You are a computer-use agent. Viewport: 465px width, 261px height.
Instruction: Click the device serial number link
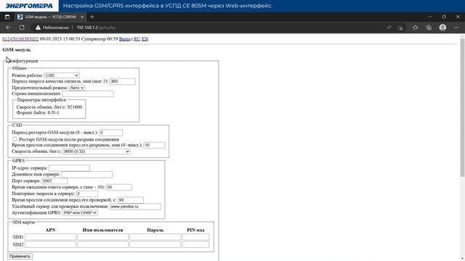tap(20, 38)
